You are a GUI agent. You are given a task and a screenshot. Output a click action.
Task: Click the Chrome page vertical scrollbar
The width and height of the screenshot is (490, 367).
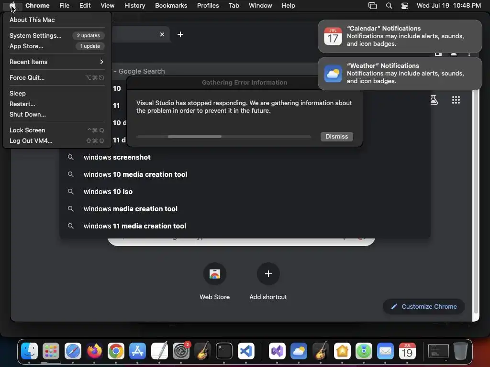(x=476, y=203)
